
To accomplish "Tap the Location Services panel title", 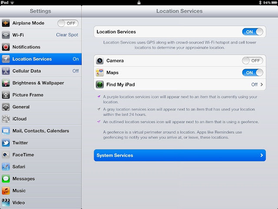I will tap(179, 11).
